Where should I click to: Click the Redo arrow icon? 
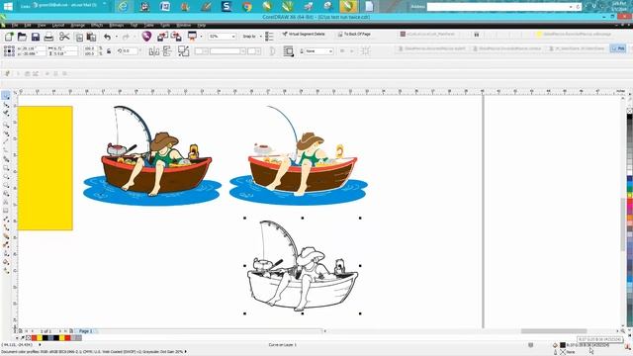(x=126, y=38)
